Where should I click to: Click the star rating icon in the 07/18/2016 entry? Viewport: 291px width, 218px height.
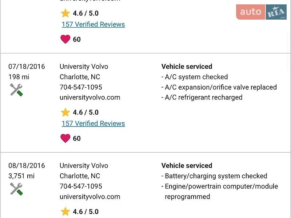65,112
